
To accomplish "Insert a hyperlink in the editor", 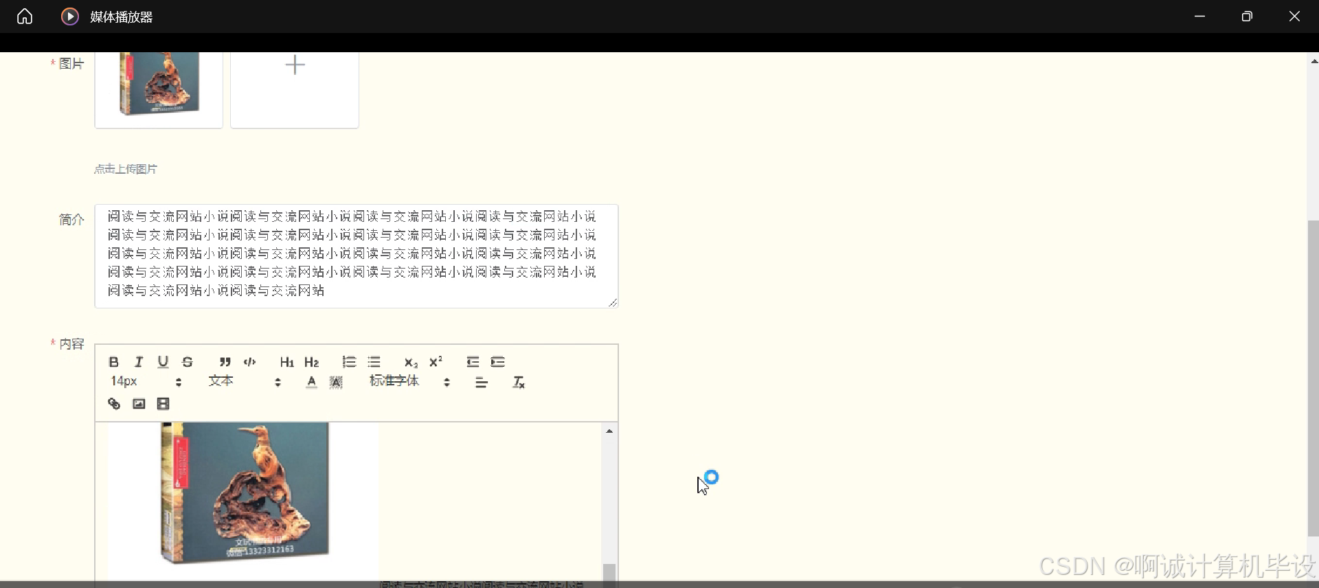I will 114,404.
